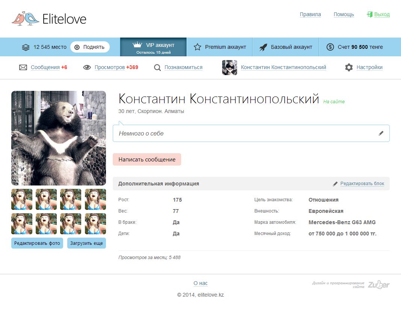Click the Elitelove birds logo

click(25, 18)
